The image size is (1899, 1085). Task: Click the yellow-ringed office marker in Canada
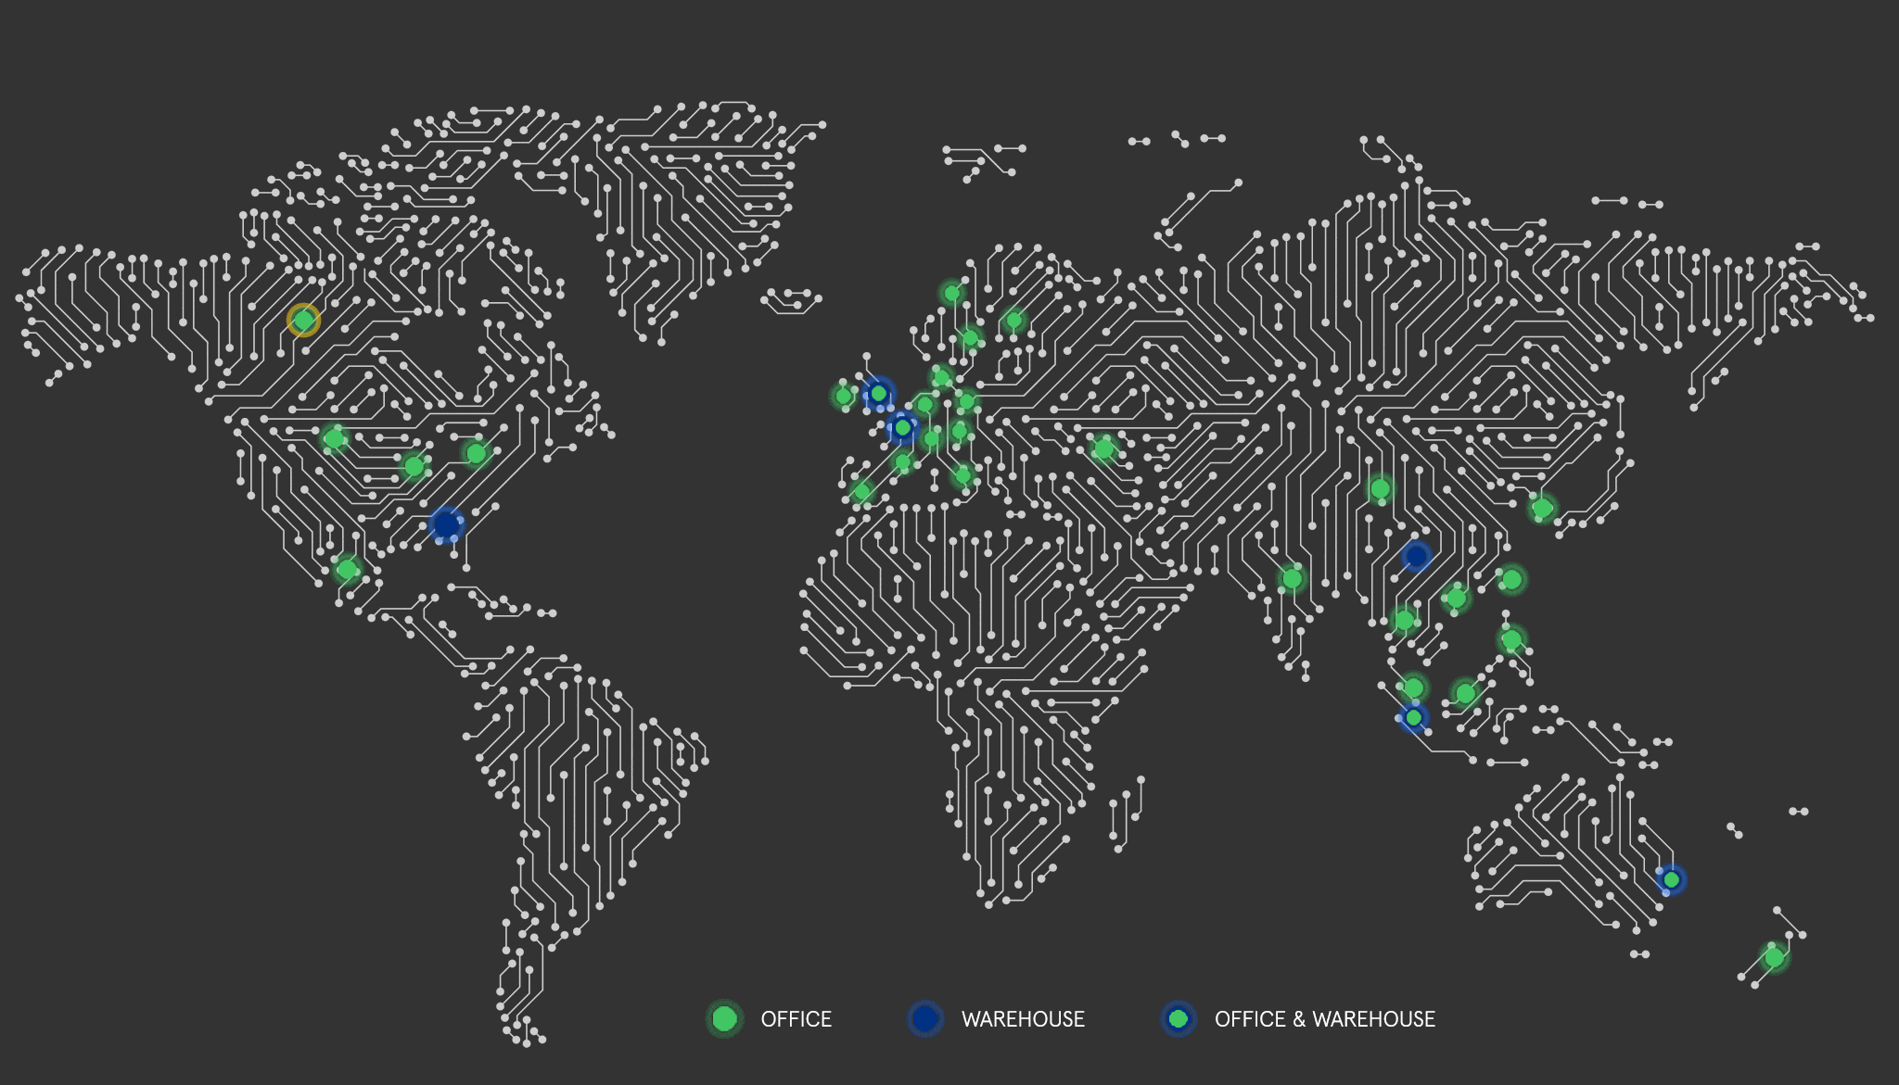(303, 321)
